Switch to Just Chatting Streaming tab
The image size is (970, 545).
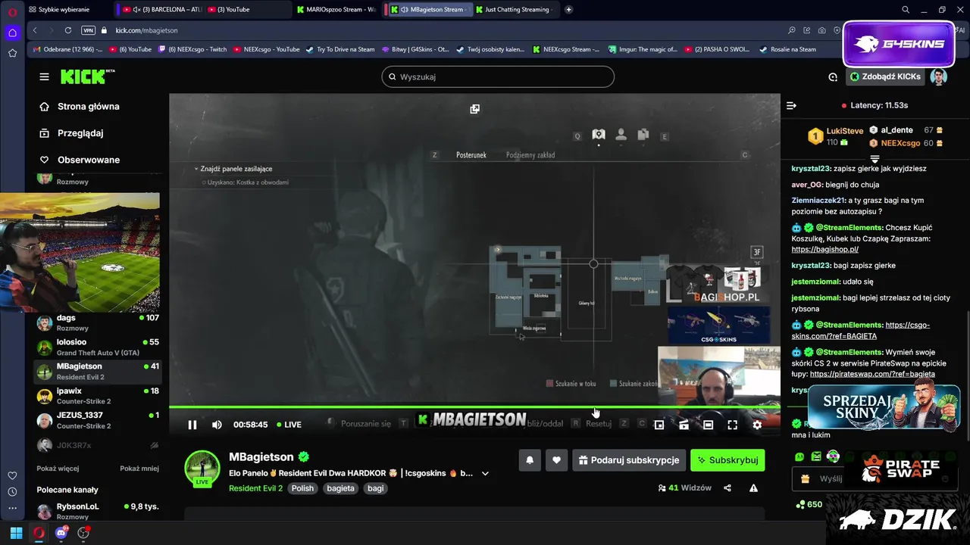click(516, 9)
